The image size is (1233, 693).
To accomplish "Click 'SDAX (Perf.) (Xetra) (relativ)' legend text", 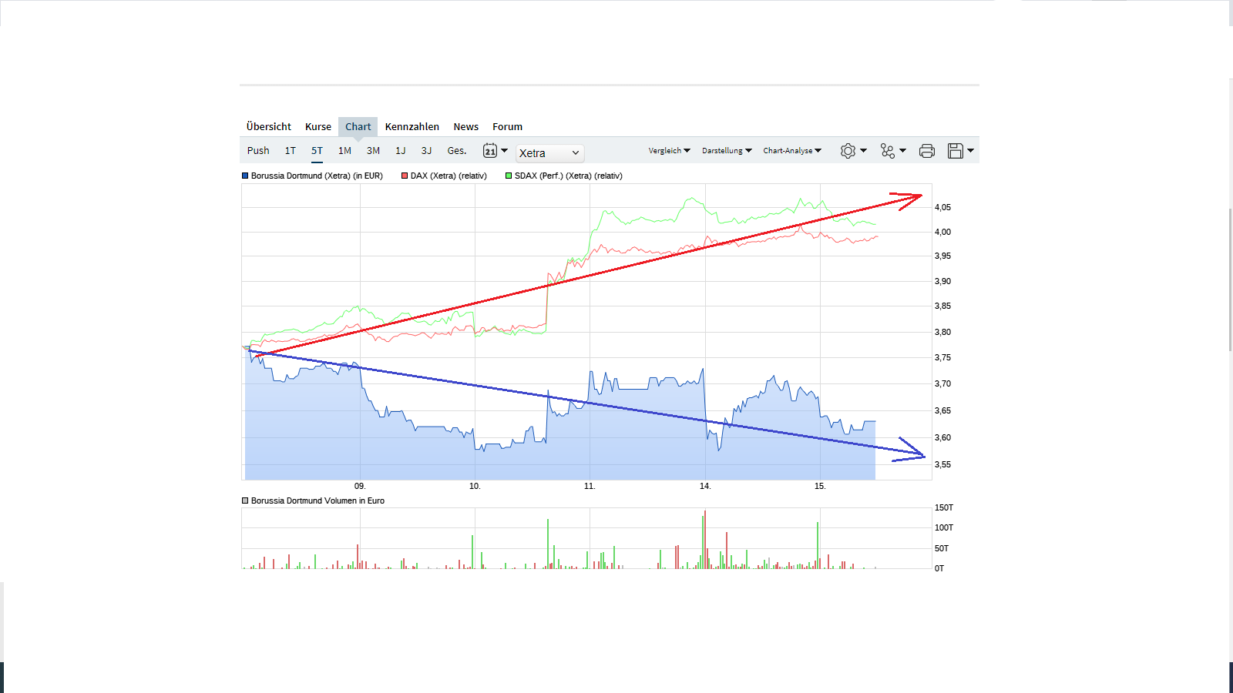I will pyautogui.click(x=569, y=176).
